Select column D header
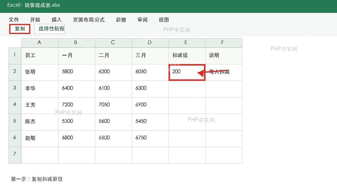Screen dimensions: 337x190 click(x=150, y=43)
